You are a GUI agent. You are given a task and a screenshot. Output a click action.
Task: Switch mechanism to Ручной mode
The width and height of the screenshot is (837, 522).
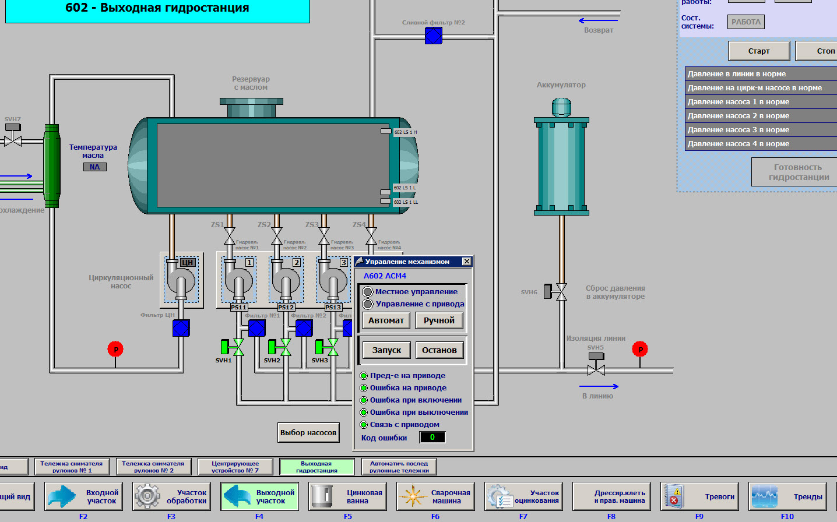click(439, 320)
